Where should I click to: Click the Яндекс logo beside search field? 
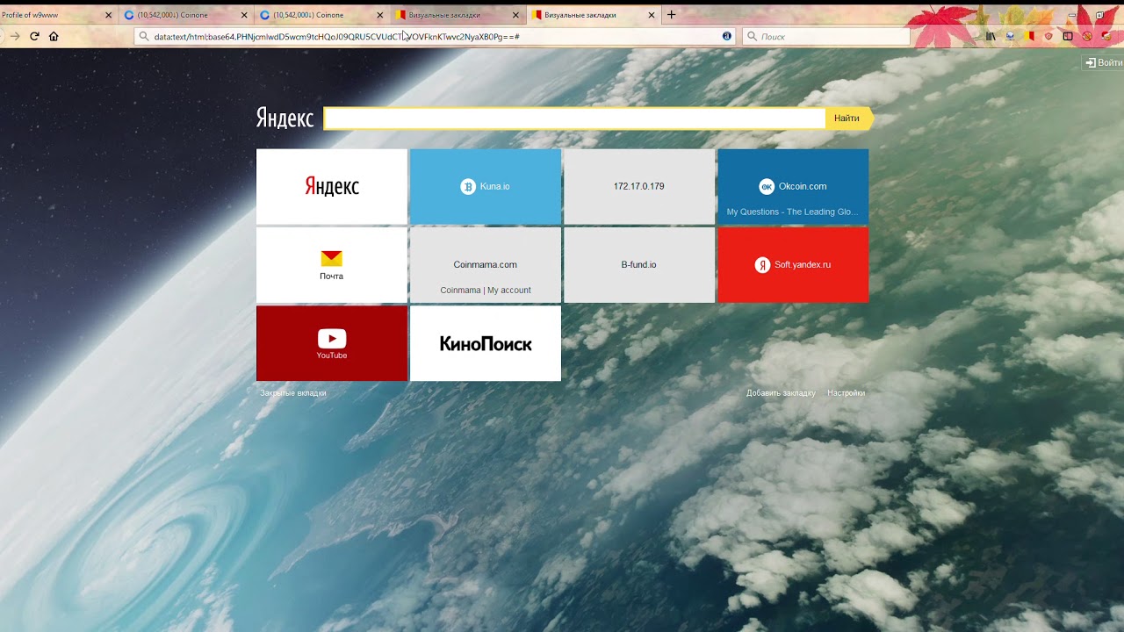[285, 118]
